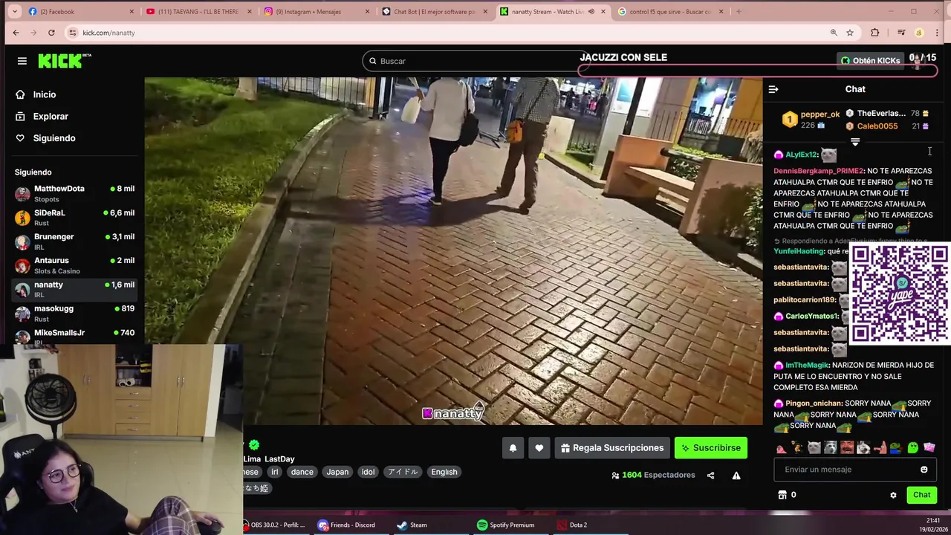This screenshot has width=951, height=535.
Task: Click the KICK logo
Action: (x=64, y=61)
